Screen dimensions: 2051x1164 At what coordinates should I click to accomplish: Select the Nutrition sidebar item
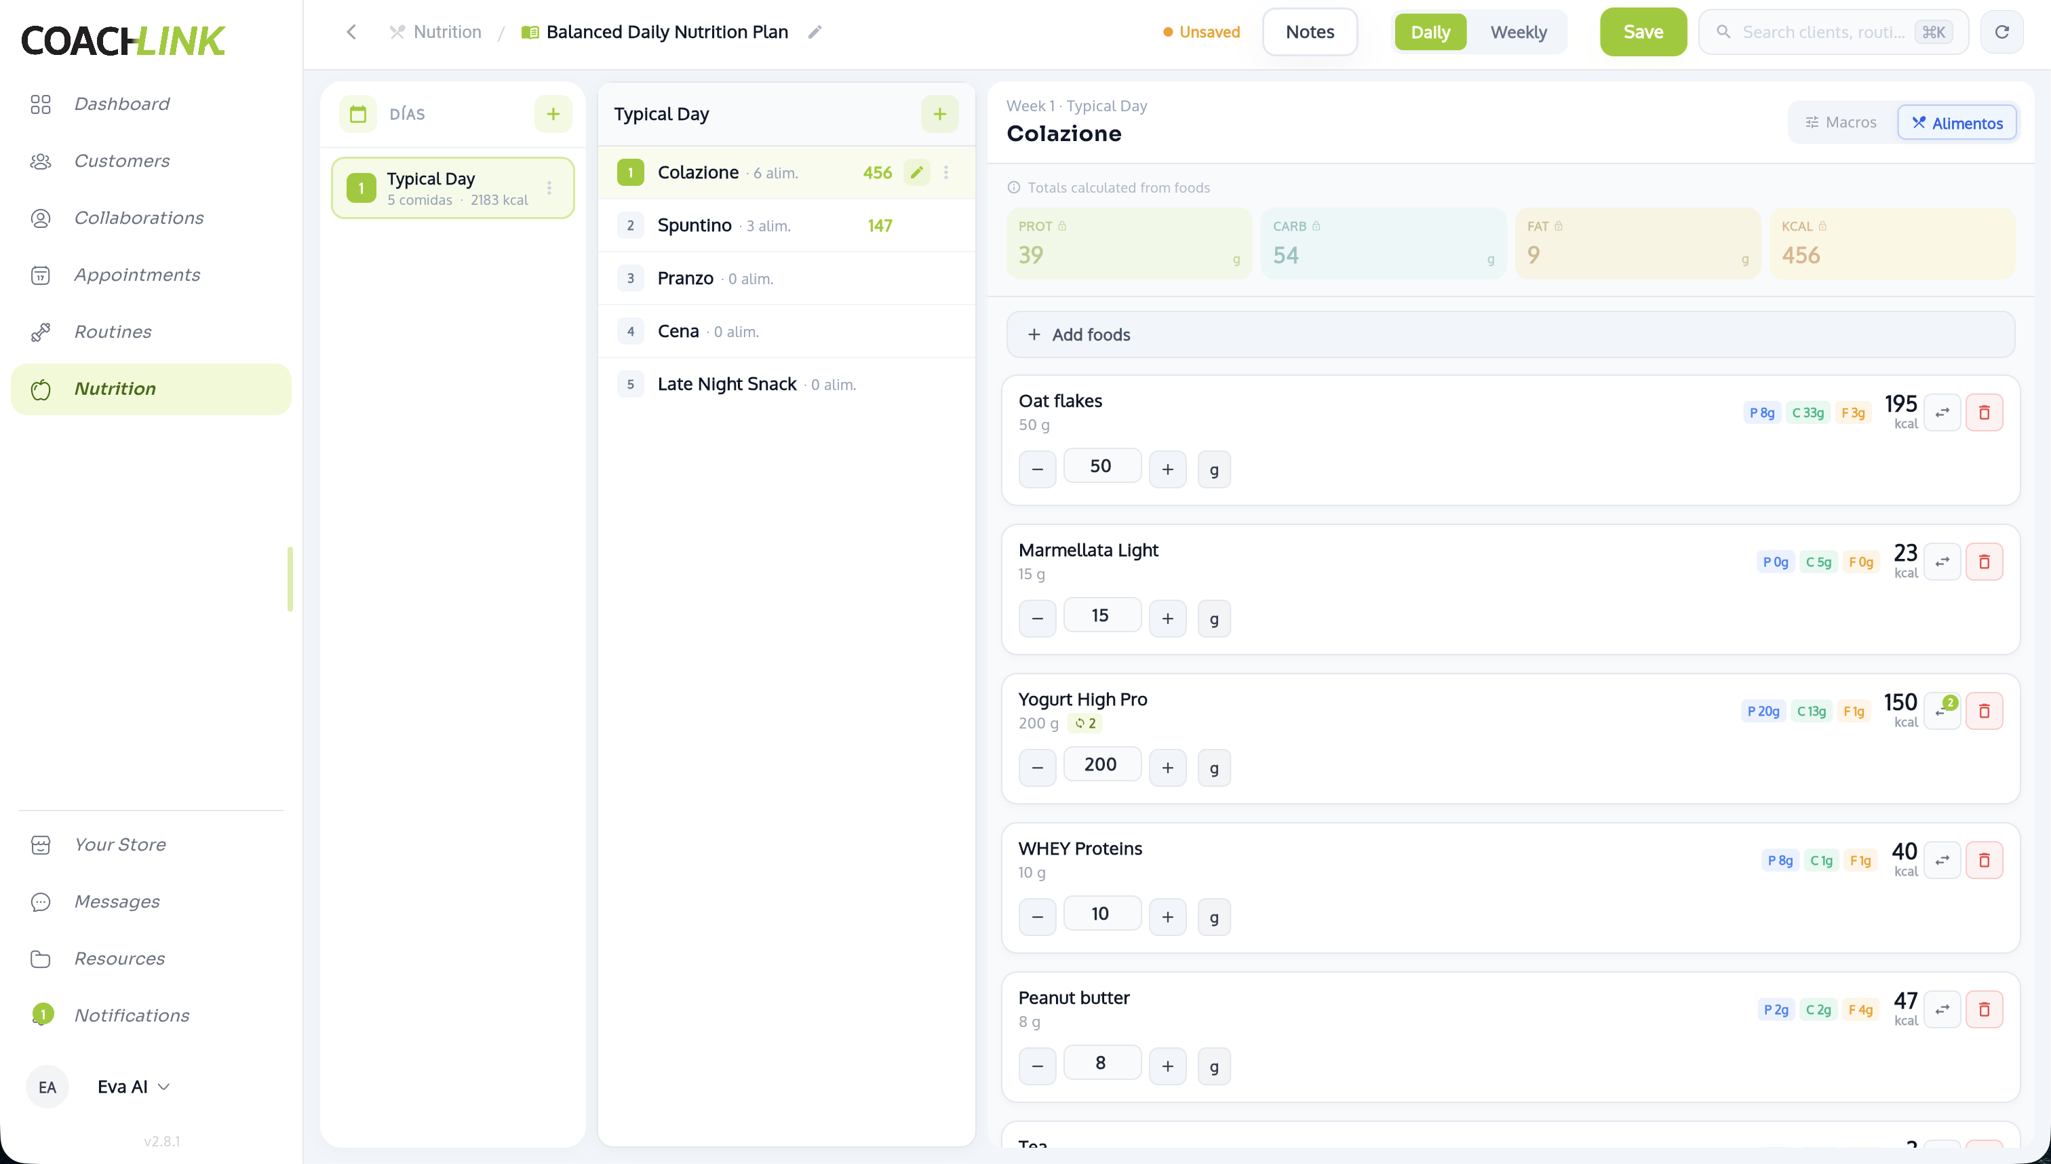tap(151, 389)
